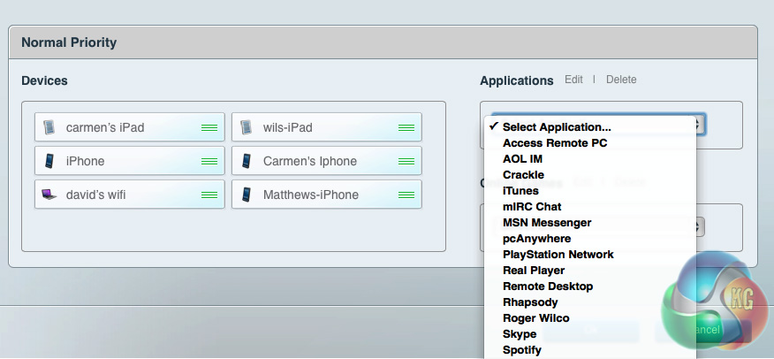Viewport: 774px width, 359px height.
Task: Select the wils-iPad device tile
Action: (x=326, y=127)
